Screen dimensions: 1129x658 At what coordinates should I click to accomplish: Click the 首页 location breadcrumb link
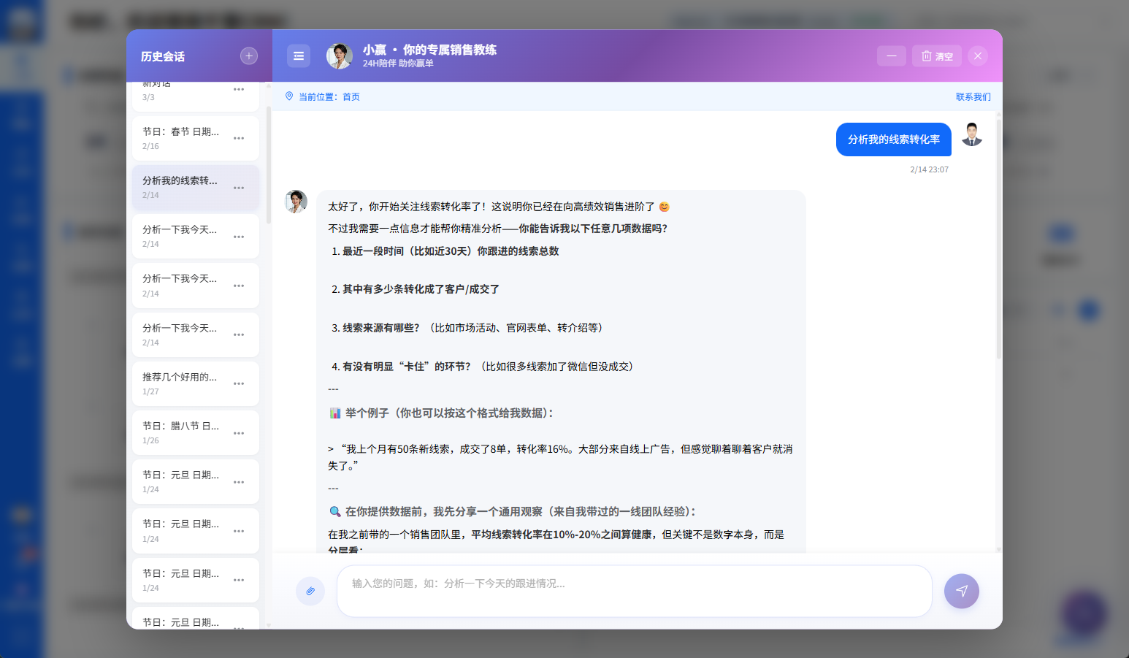pos(351,97)
